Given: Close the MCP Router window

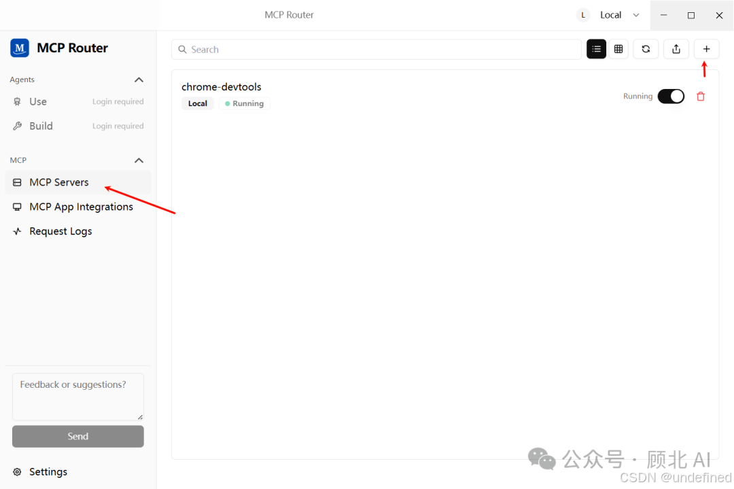Looking at the screenshot, I should 719,15.
